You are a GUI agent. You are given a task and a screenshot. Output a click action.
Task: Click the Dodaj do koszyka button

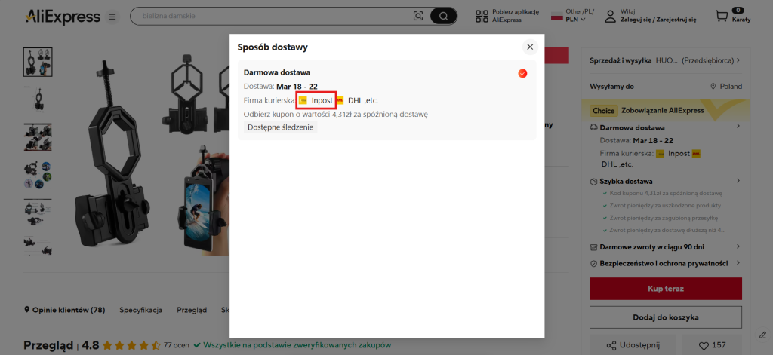tap(666, 317)
